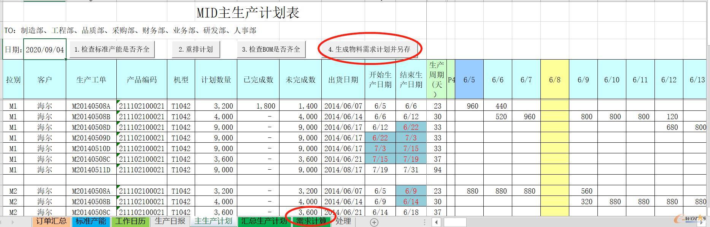Screen dimensions: 710x227
Task: Select work order cell M20140510D
Action: coord(91,148)
